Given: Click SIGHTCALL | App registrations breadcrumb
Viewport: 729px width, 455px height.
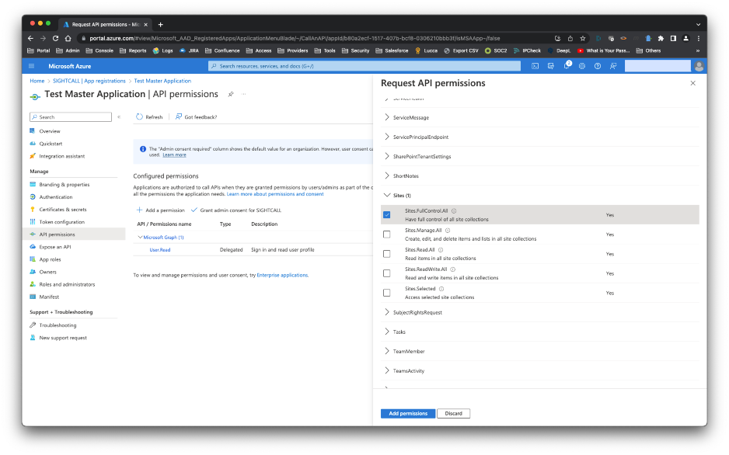Looking at the screenshot, I should pos(89,81).
